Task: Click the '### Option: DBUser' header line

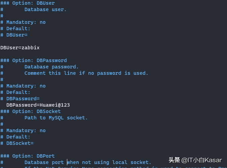Action: (x=28, y=3)
